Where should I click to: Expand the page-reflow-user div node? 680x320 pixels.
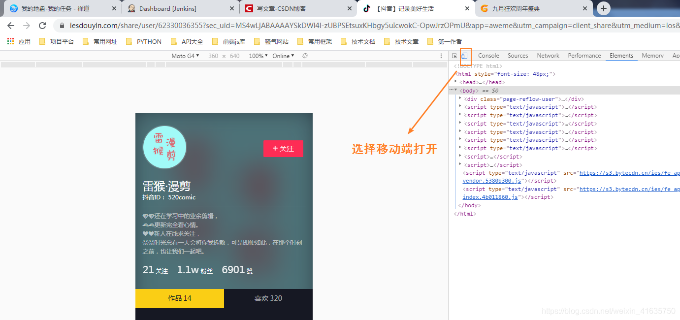(460, 98)
